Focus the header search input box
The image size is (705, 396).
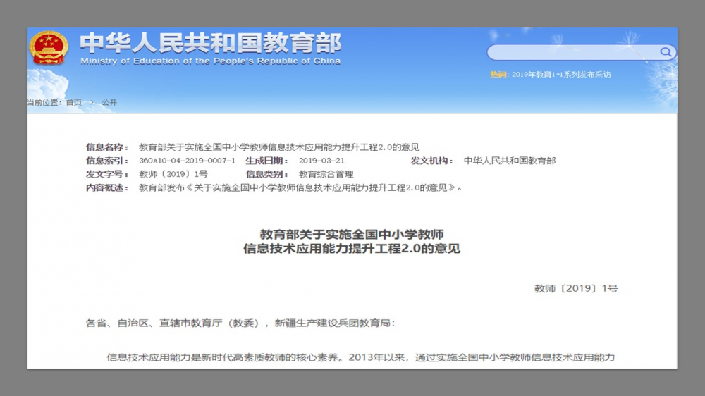572,52
